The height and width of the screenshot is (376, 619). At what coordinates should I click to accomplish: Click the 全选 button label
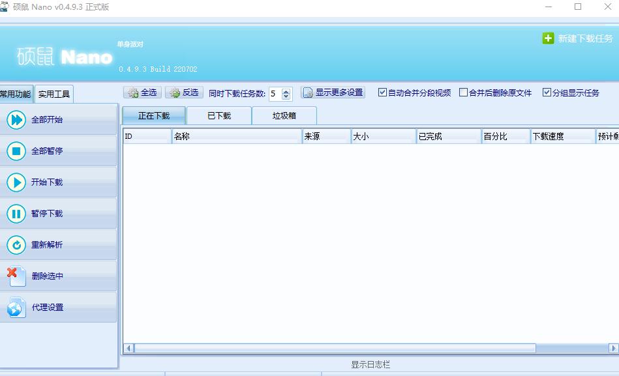(x=149, y=93)
